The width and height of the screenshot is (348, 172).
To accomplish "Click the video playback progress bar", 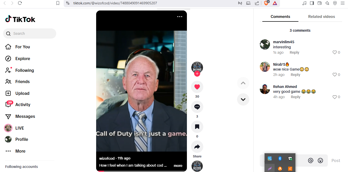I will [x=141, y=171].
